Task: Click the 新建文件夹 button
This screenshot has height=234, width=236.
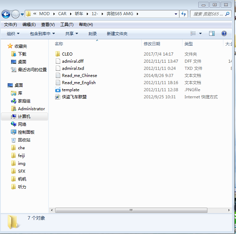Action: click(117, 34)
